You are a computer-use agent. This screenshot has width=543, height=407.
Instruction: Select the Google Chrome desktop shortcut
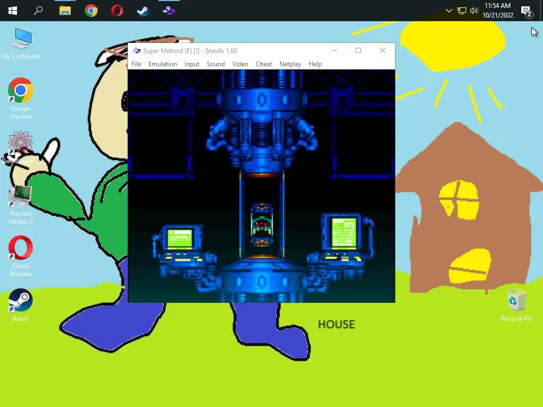pyautogui.click(x=21, y=99)
